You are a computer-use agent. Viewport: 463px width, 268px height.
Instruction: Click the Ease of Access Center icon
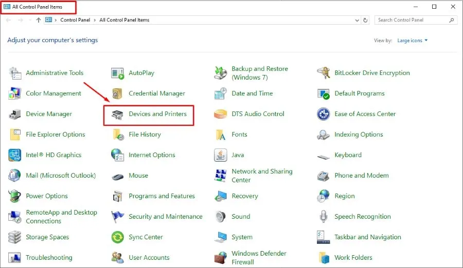coord(324,114)
